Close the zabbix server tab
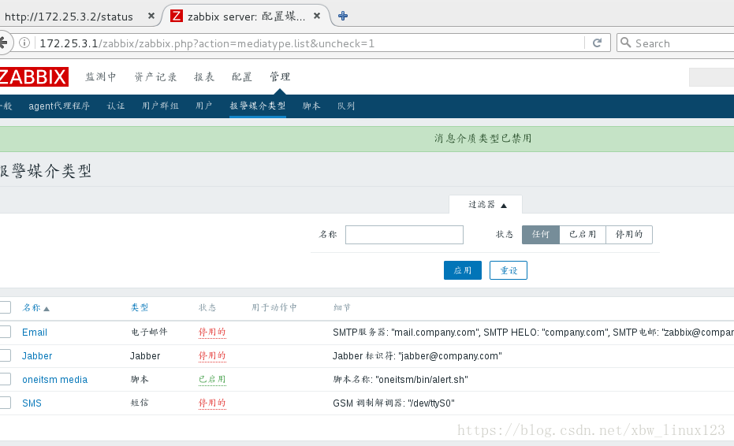This screenshot has height=446, width=734. (x=316, y=16)
